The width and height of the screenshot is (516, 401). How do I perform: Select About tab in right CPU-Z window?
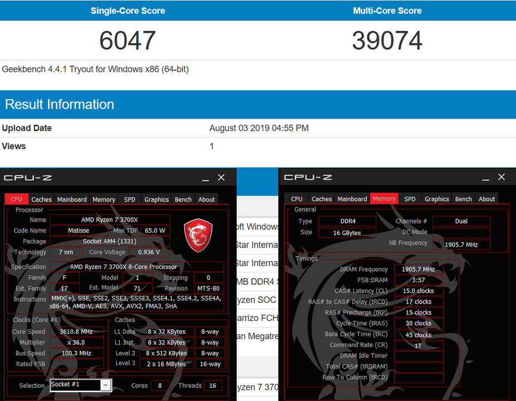point(486,199)
